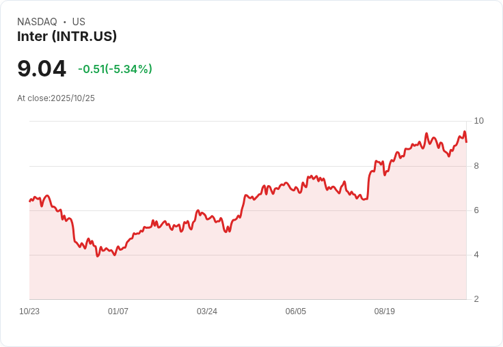
Task: Click the rightmost end of the red price line
Action: (466, 141)
